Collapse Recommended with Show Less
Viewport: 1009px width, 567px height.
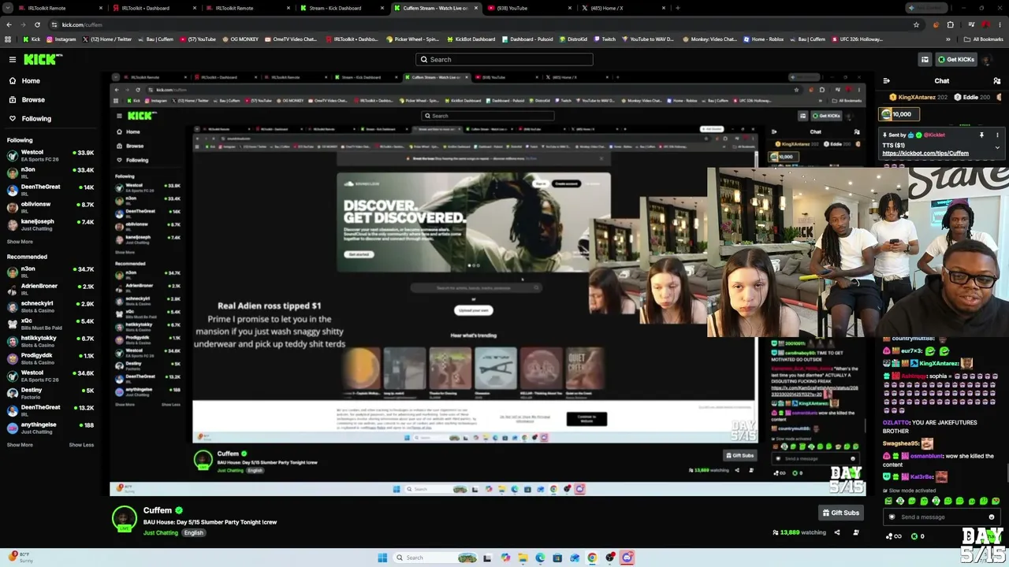(x=81, y=445)
